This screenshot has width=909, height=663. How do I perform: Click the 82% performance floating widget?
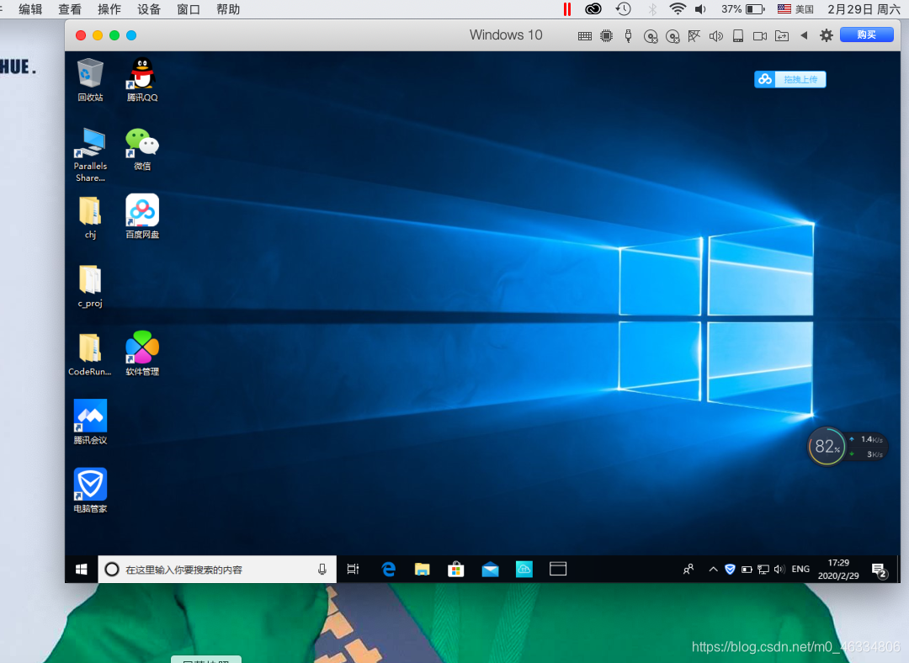tap(827, 446)
